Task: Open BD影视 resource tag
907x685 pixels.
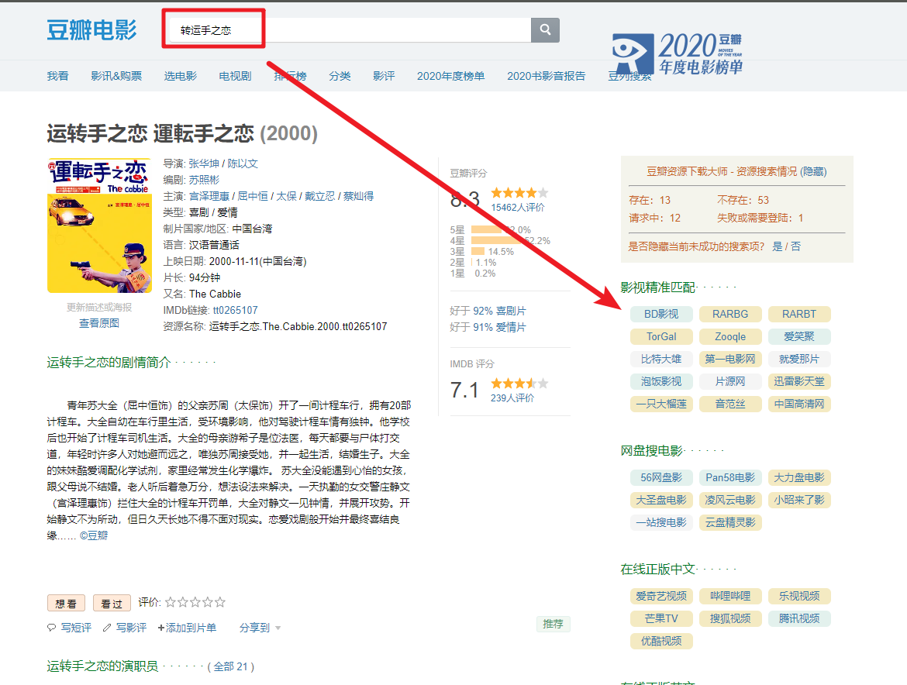Action: 661,314
